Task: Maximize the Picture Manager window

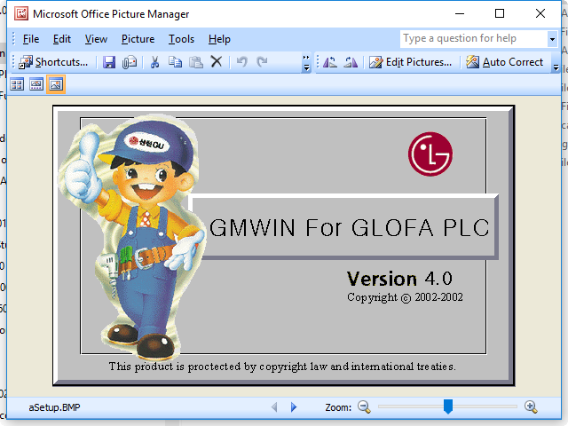Action: (500, 14)
